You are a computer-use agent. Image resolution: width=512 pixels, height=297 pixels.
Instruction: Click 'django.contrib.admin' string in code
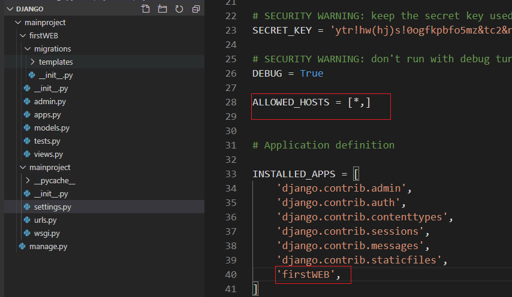coord(341,189)
